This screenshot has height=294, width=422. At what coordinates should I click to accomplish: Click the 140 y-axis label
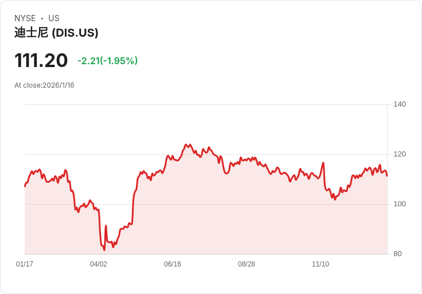[x=400, y=104]
